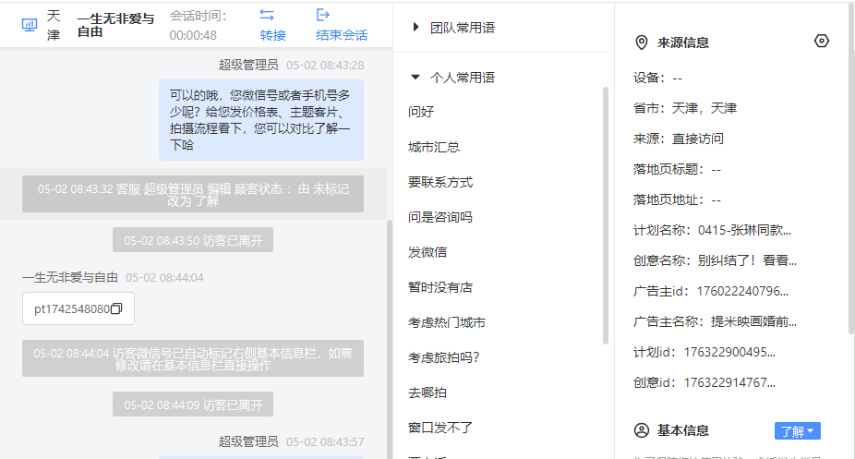The width and height of the screenshot is (855, 459).
Task: Click the 落地页标题 row
Action: [x=677, y=170]
